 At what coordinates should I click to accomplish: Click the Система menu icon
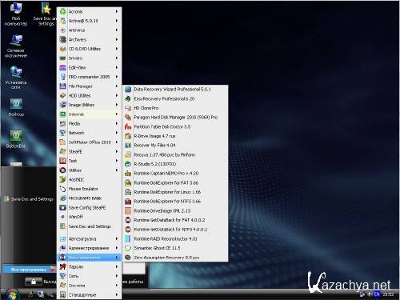(x=62, y=286)
